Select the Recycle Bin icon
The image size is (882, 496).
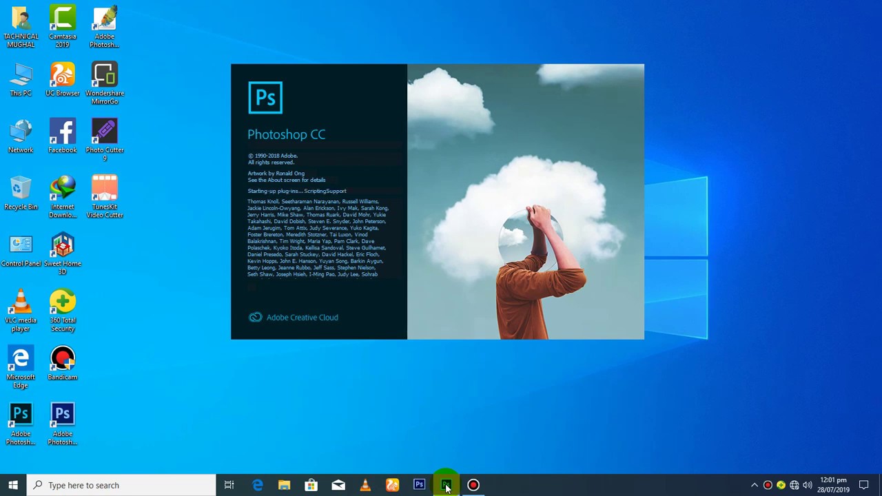[x=21, y=193]
